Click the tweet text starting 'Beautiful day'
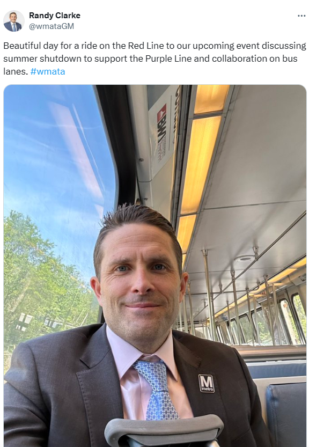Viewport: 309px width, 447px height. [154, 58]
